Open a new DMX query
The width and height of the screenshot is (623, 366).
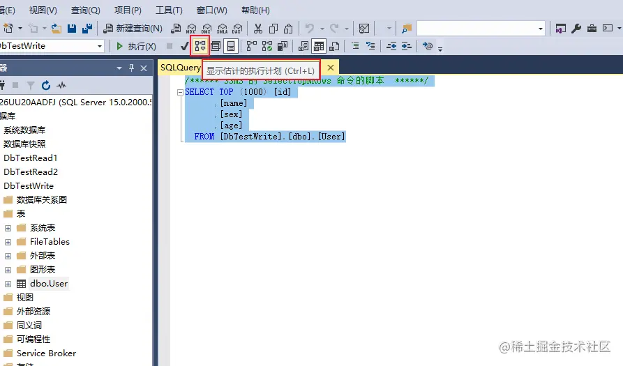coord(207,29)
